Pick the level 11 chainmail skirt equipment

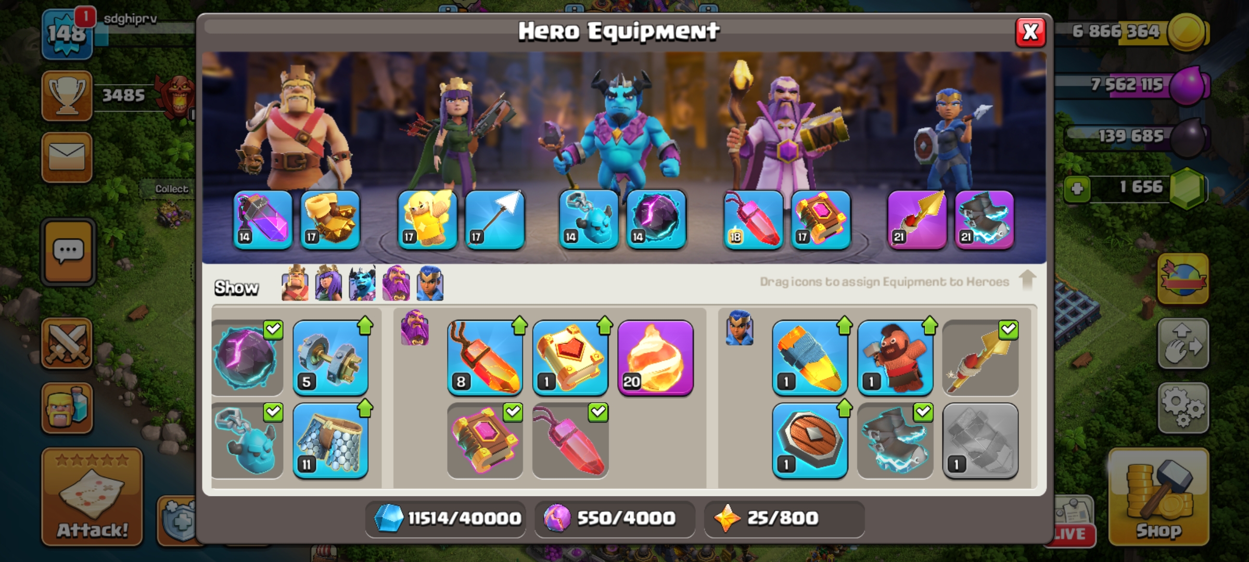coord(330,441)
